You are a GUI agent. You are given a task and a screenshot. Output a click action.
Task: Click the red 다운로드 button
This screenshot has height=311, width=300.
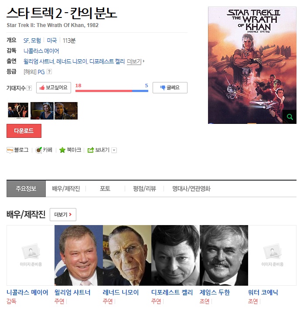point(24,131)
